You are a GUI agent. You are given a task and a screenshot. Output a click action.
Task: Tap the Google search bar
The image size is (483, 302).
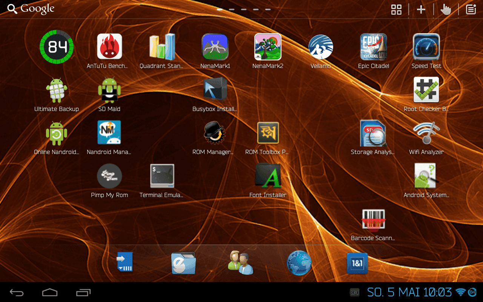pyautogui.click(x=31, y=9)
